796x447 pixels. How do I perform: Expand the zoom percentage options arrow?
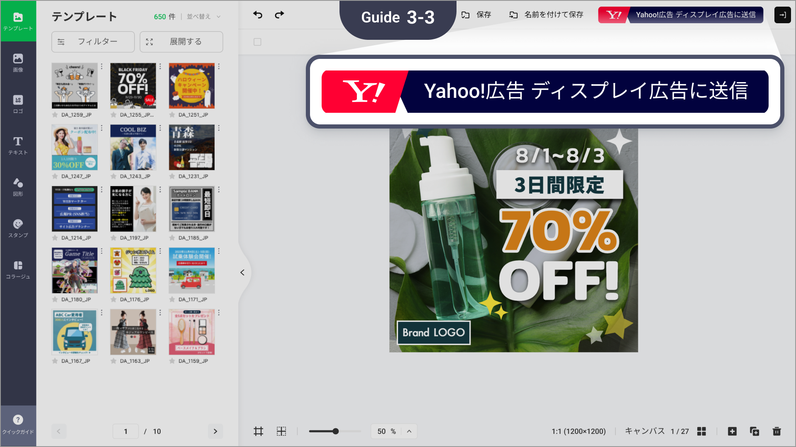409,431
